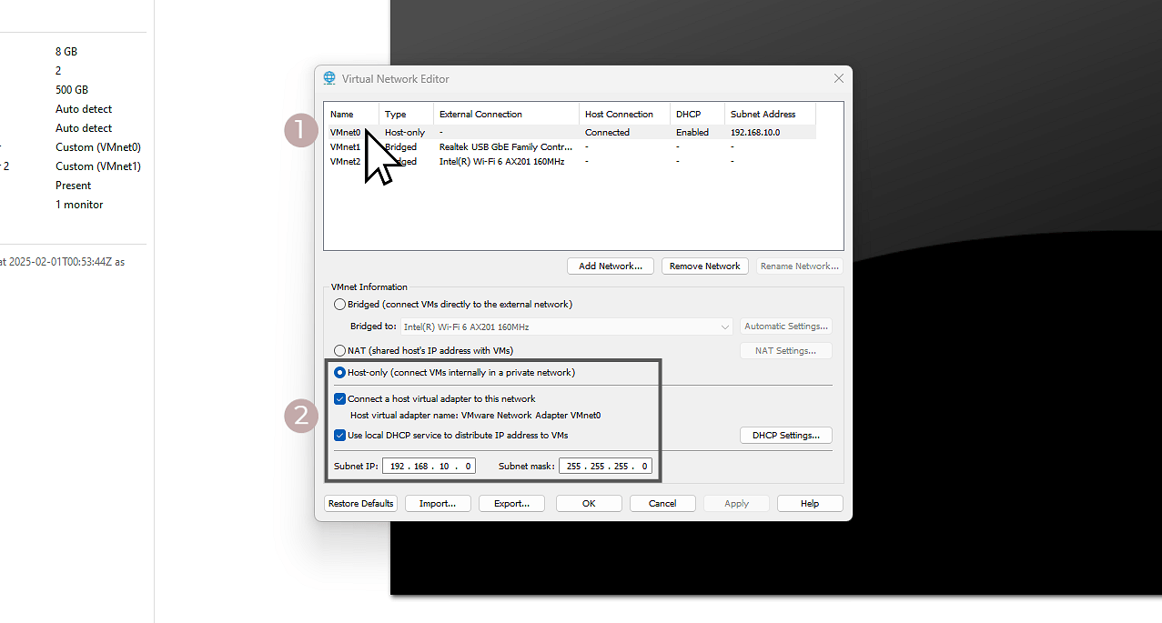Click the Remove Network button
Viewport: 1162px width, 623px height.
point(704,266)
